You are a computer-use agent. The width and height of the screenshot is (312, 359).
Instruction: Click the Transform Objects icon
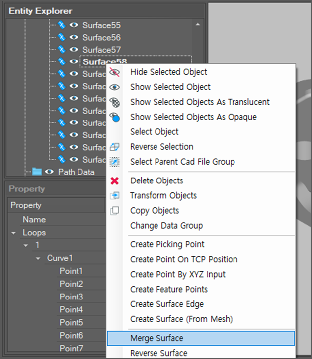(x=115, y=196)
